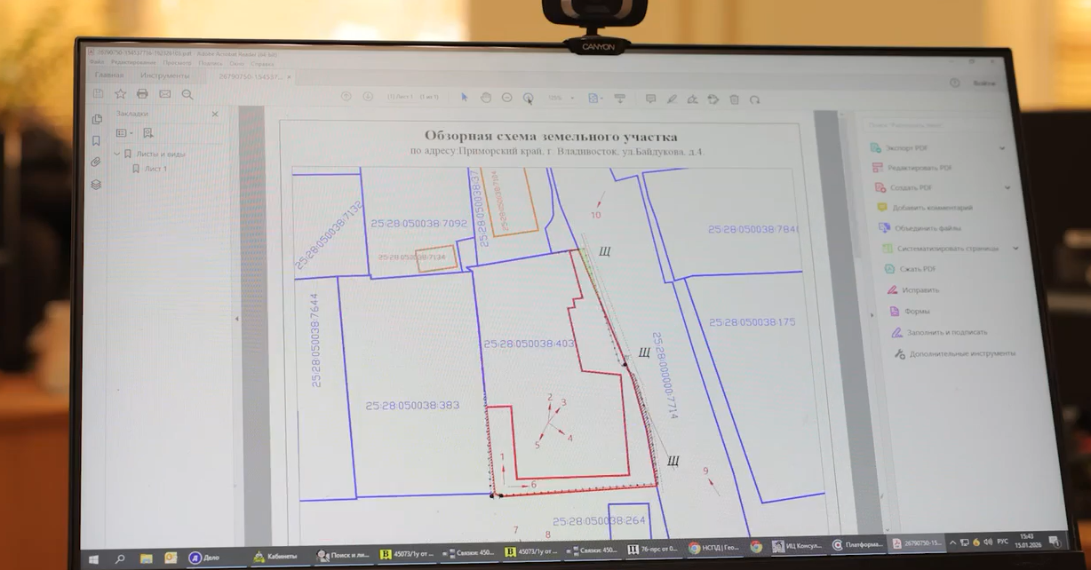The image size is (1091, 570).
Task: Click the highlighter pen tool
Action: pos(672,99)
